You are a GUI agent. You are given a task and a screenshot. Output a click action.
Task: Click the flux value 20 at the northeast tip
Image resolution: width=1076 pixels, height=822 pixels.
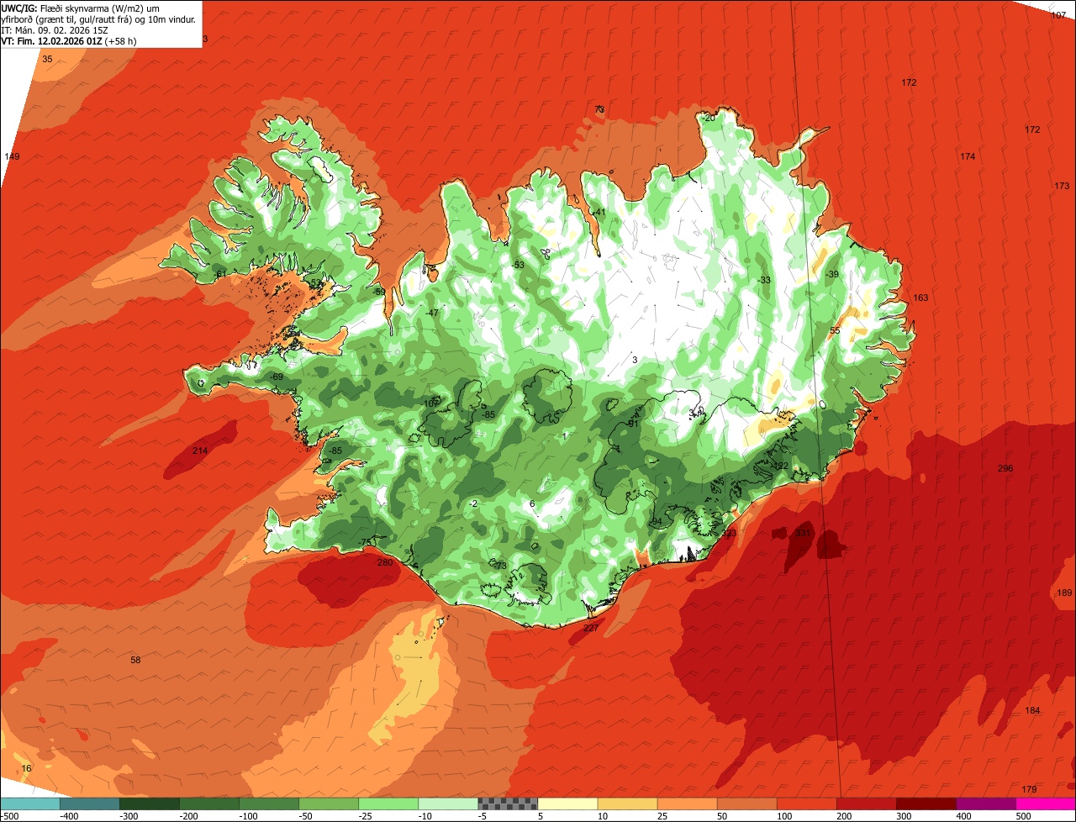coord(709,118)
